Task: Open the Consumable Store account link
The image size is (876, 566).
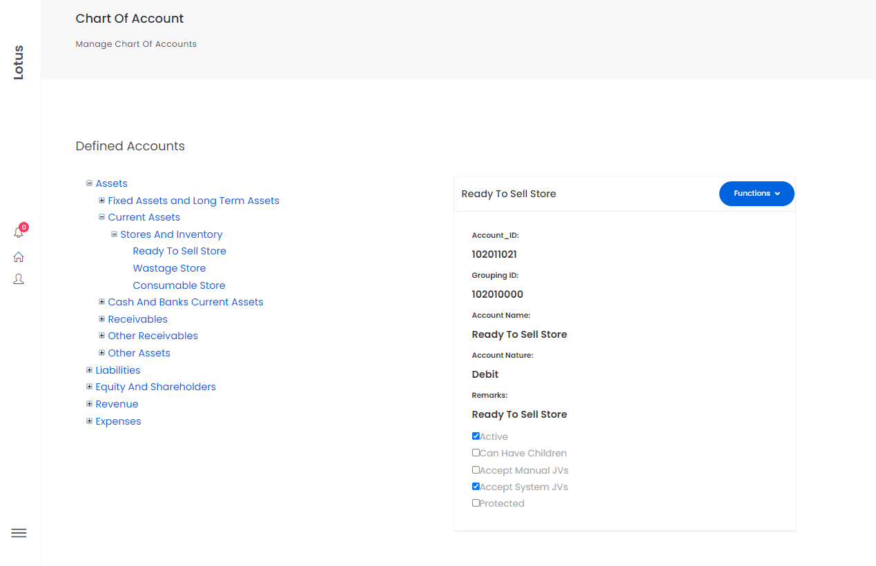Action: (179, 285)
